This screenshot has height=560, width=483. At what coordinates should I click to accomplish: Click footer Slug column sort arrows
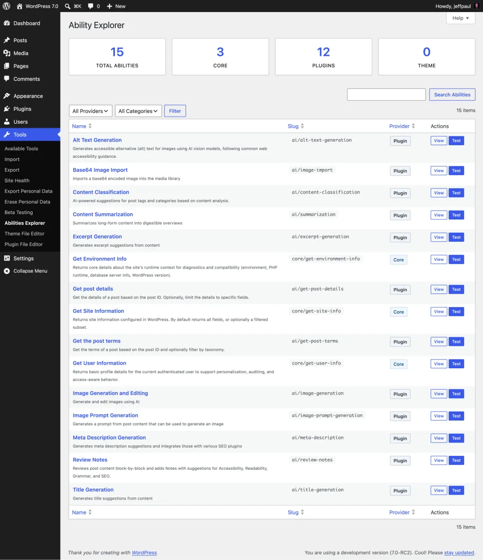(302, 512)
